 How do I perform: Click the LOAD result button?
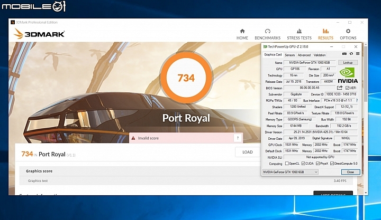pyautogui.click(x=247, y=152)
